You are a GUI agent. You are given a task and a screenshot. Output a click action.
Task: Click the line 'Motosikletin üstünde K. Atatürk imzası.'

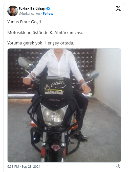click(x=45, y=33)
